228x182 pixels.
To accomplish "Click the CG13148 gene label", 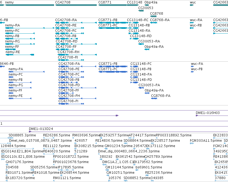I will [134, 2].
